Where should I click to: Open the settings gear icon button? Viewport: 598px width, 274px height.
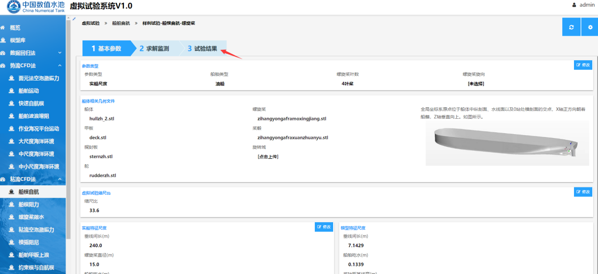(590, 27)
